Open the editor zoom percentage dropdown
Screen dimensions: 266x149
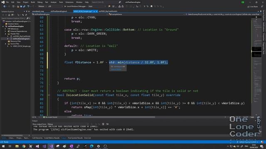click(x=36, y=117)
